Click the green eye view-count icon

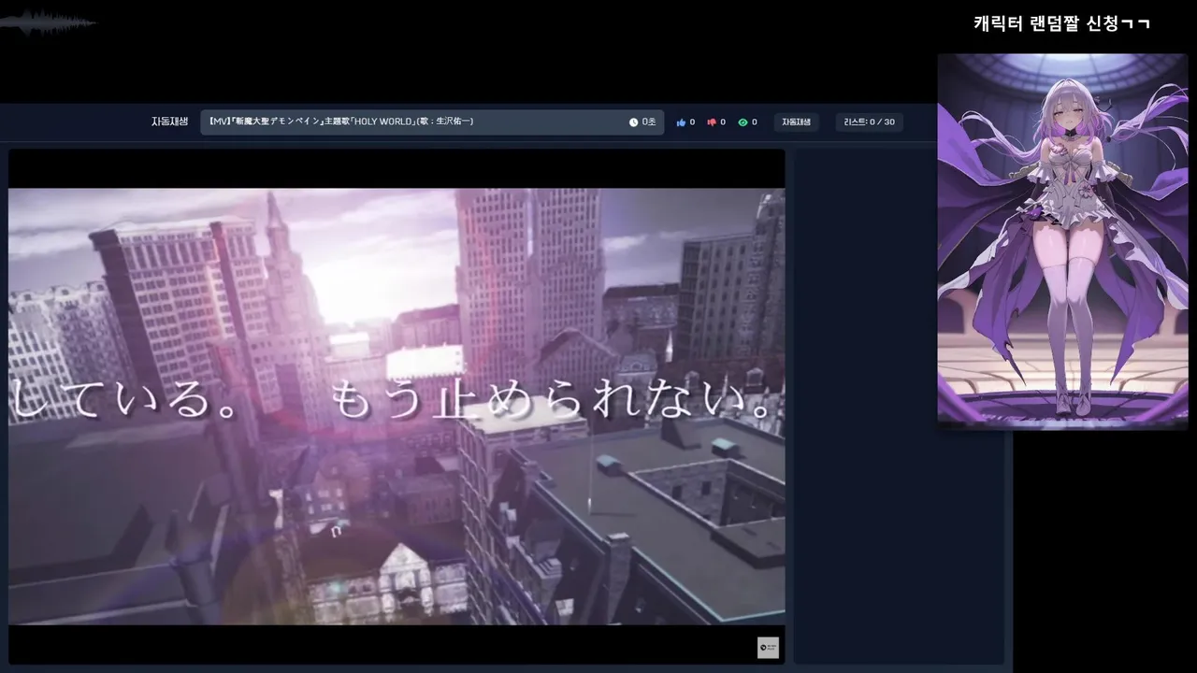click(743, 122)
